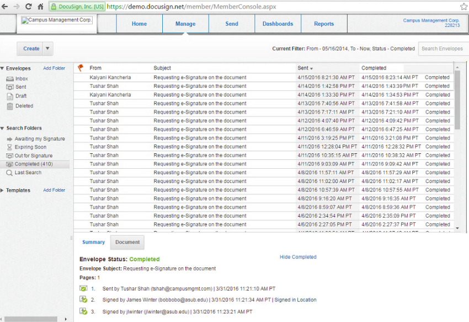Click the Search Envelopes button
This screenshot has height=322, width=469.
pyautogui.click(x=442, y=49)
